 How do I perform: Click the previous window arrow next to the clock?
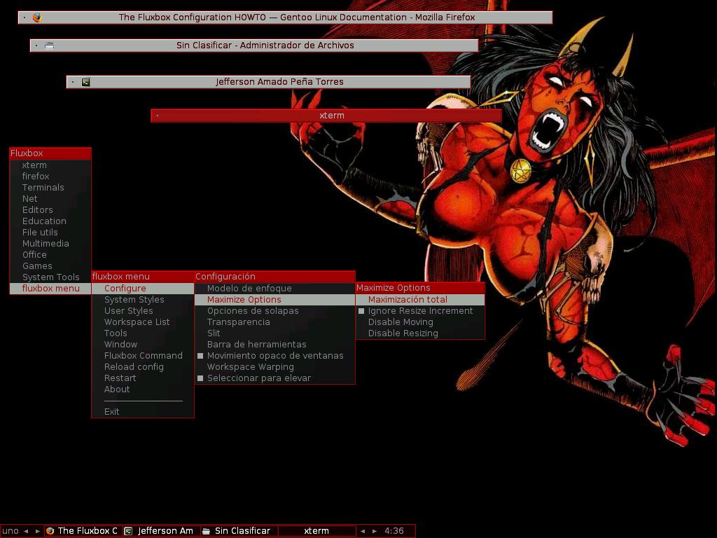coord(363,531)
